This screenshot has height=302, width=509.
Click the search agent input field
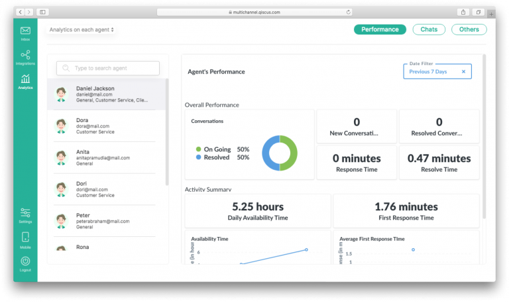point(108,68)
